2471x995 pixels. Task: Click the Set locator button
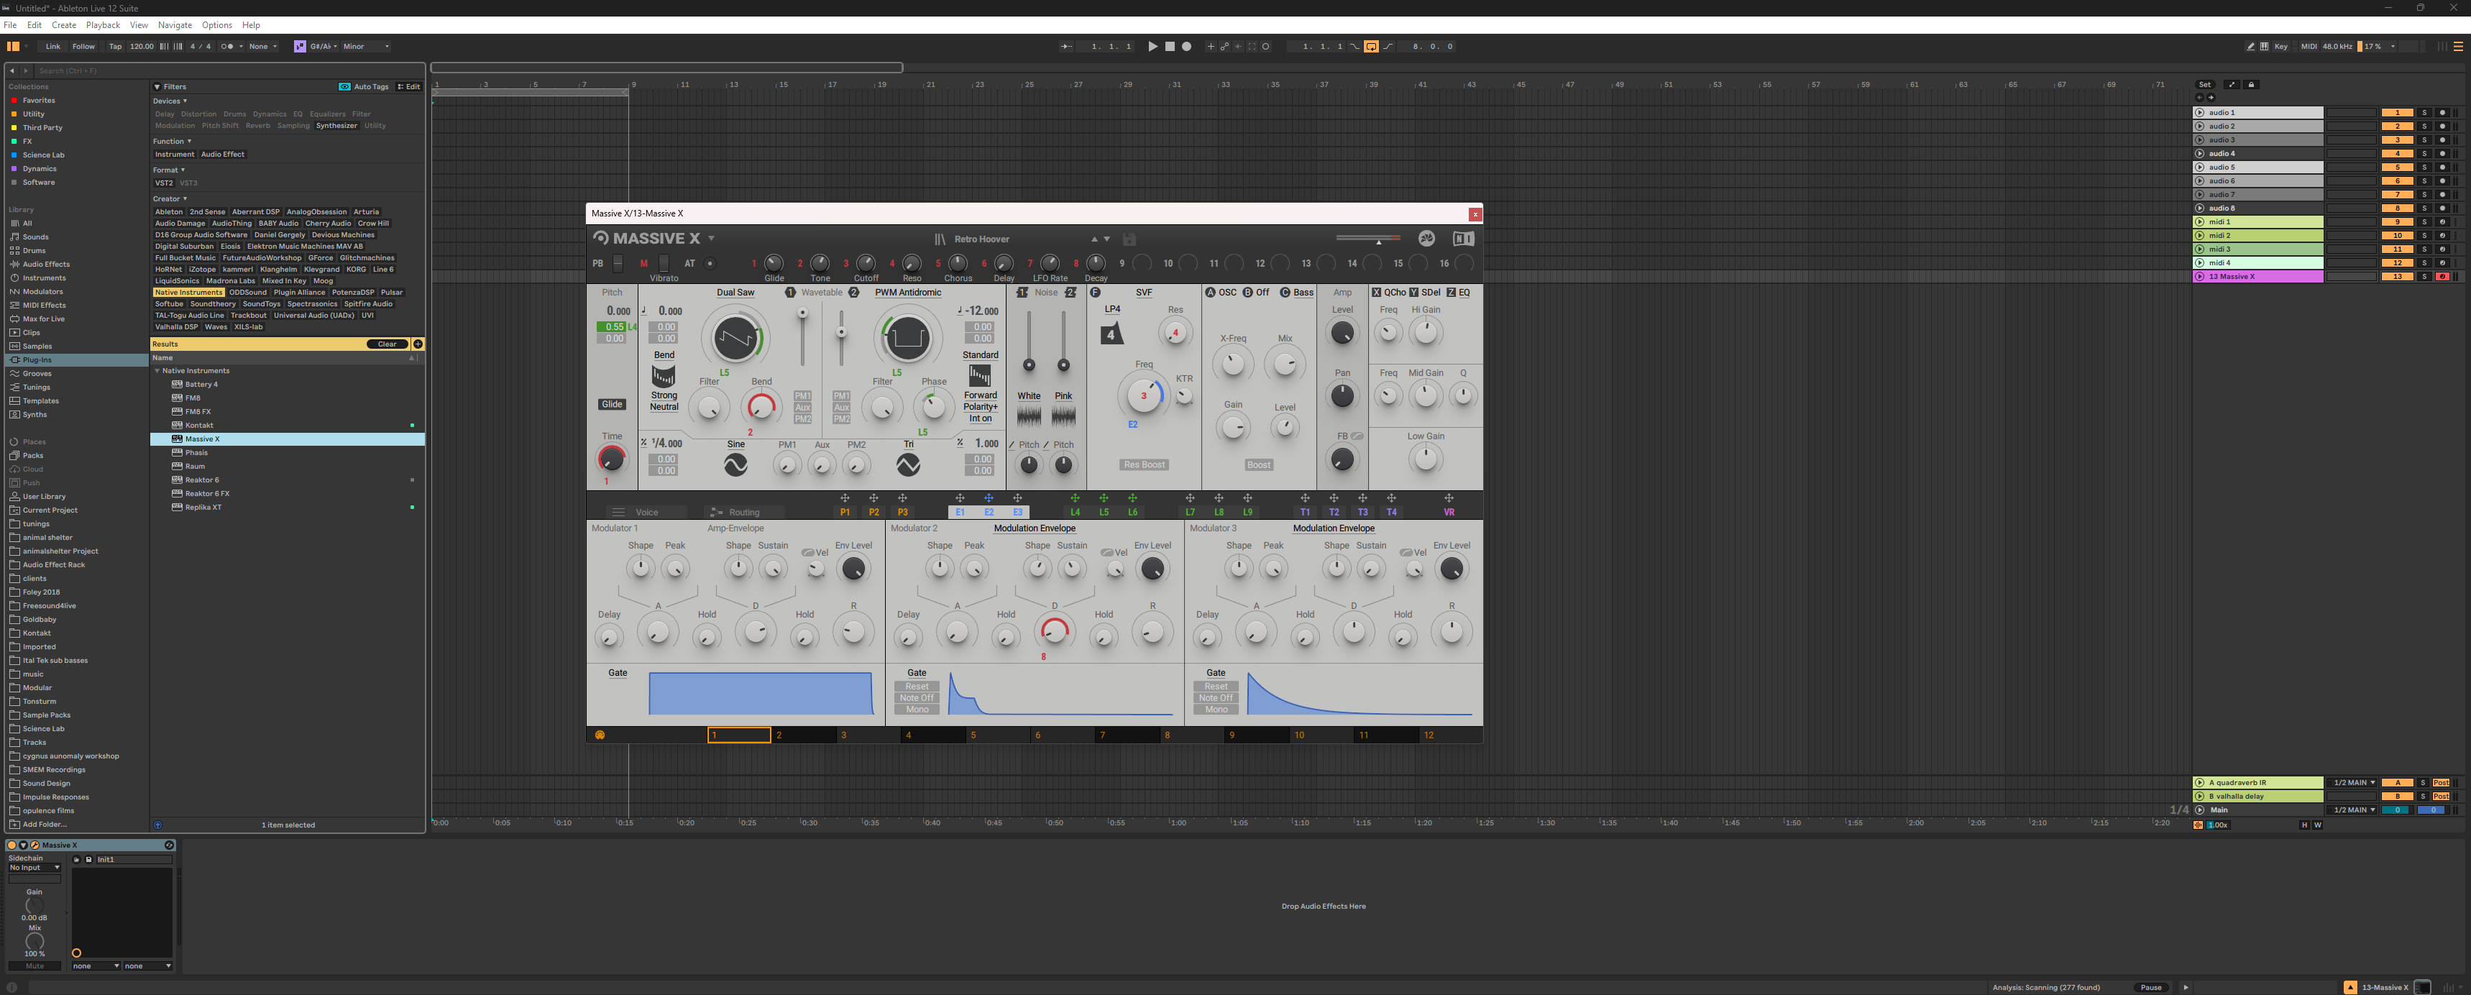(x=2204, y=84)
